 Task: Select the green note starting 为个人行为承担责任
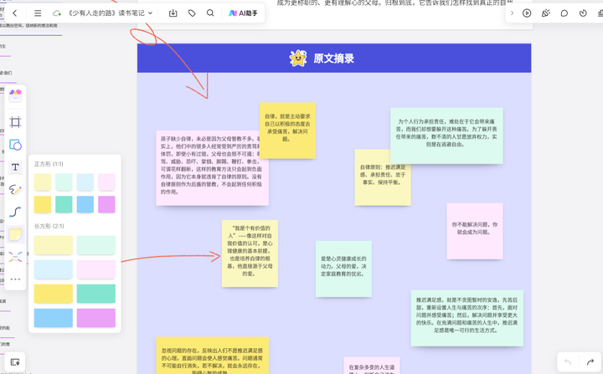446,136
